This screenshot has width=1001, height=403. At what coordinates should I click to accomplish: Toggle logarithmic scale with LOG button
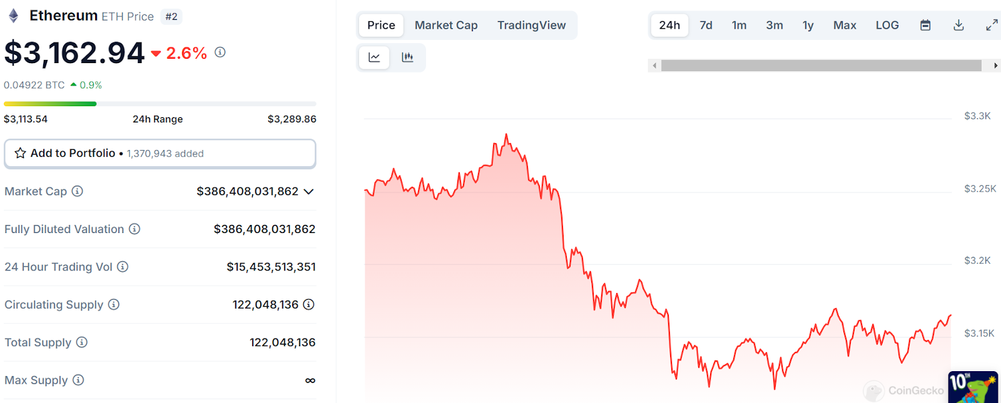tap(887, 25)
